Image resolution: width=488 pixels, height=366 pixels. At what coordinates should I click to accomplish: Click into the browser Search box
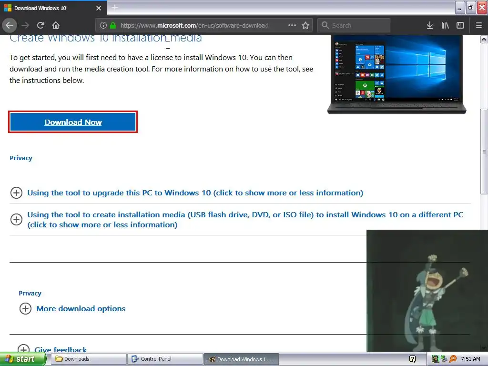click(354, 26)
